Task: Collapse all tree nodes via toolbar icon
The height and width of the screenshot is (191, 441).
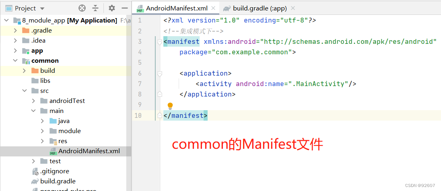Action: click(96, 8)
